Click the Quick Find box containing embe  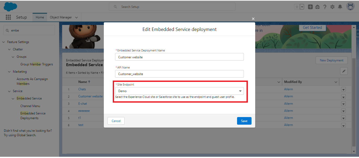point(29,30)
